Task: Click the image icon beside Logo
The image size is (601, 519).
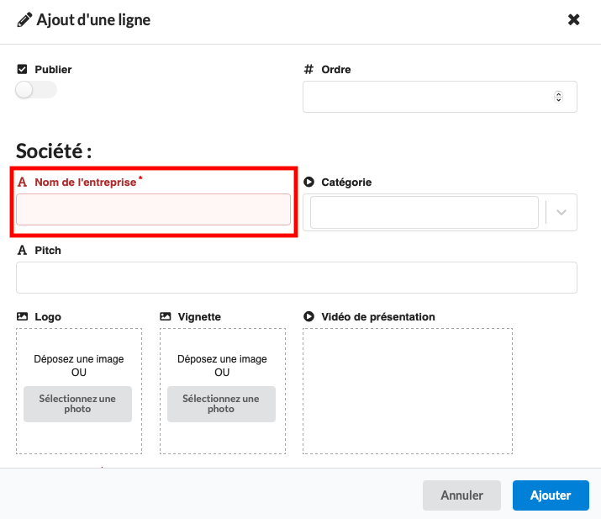Action: (x=23, y=317)
